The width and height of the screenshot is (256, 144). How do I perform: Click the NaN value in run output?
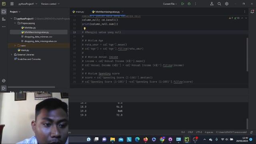[x=120, y=111]
